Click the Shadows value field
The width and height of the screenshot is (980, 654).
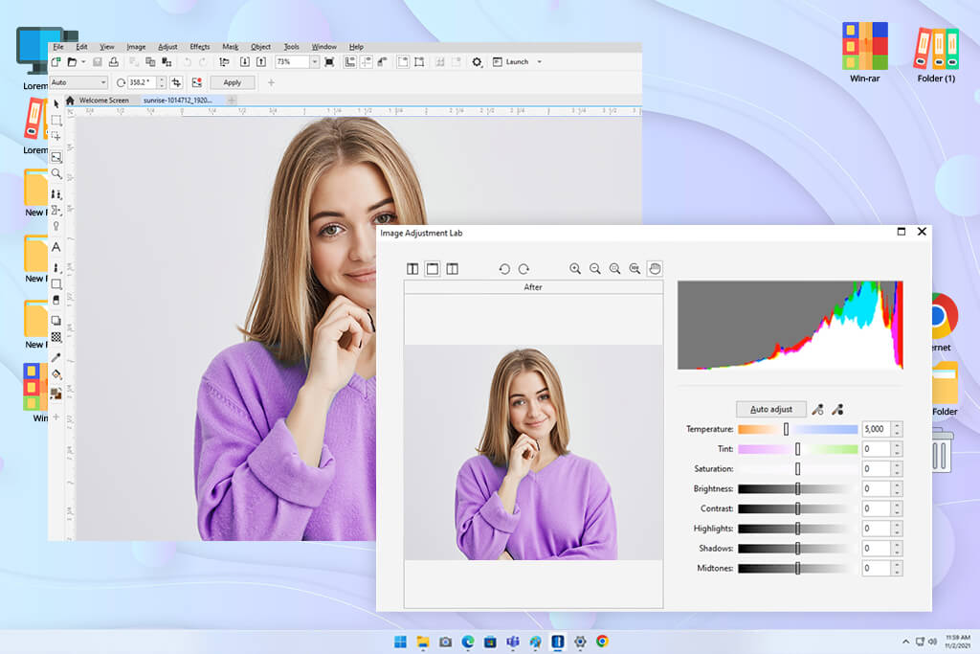(877, 549)
